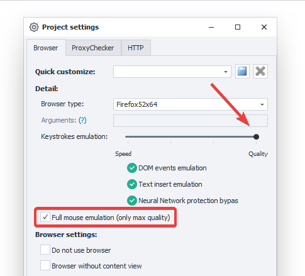Viewport: 305px width, 276px height.
Task: Click the gray X delete preset icon
Action: [x=260, y=72]
